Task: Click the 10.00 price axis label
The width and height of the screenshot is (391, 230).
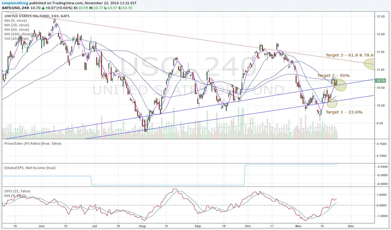Action: [x=381, y=105]
